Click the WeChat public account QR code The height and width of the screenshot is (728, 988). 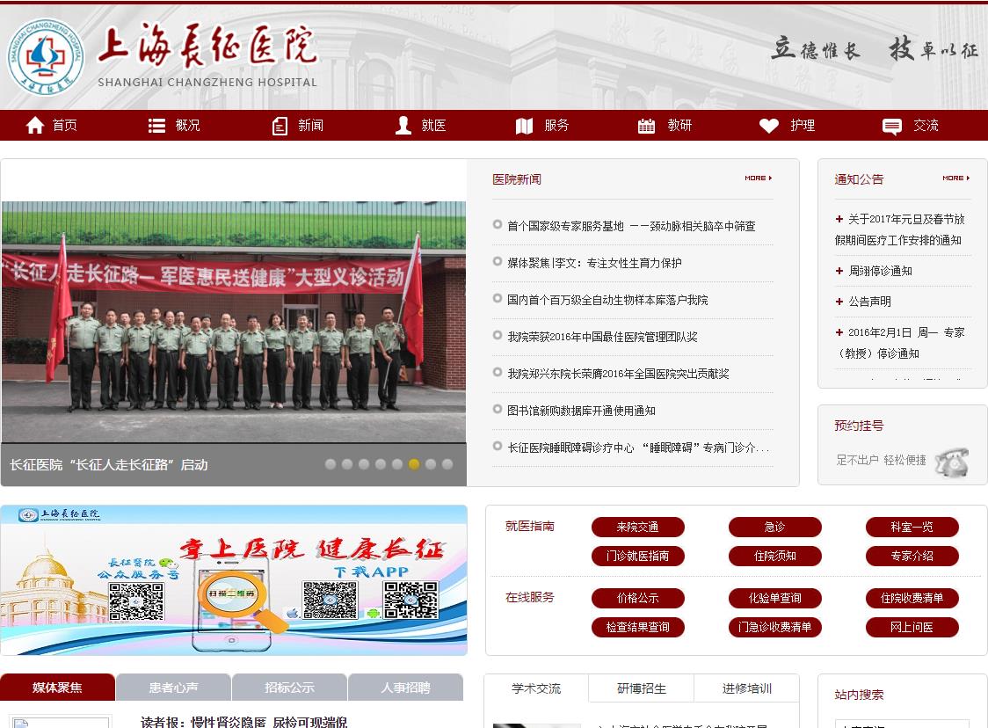click(x=136, y=601)
